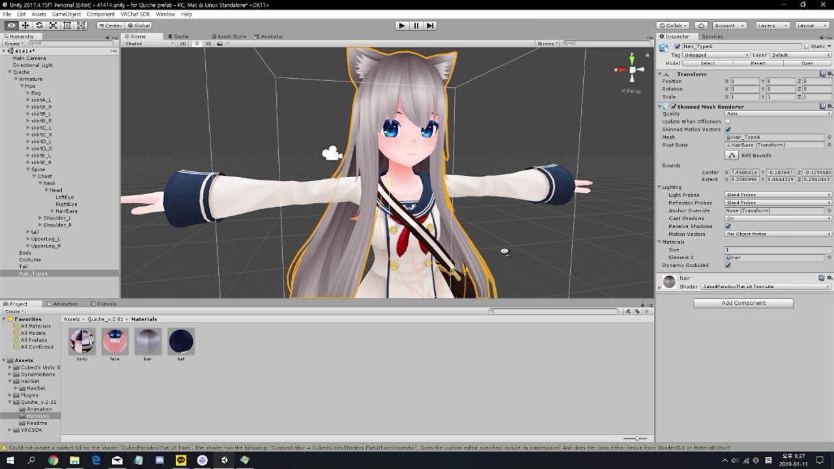Open the VRChat SDK menu

tap(135, 14)
